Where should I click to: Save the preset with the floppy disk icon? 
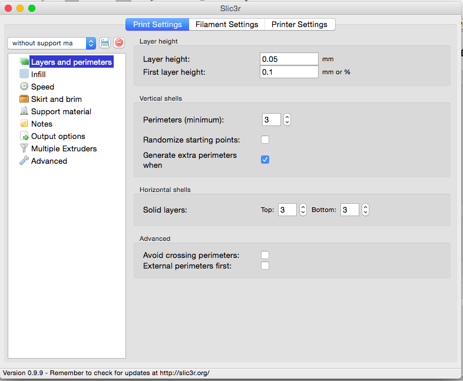click(x=104, y=43)
